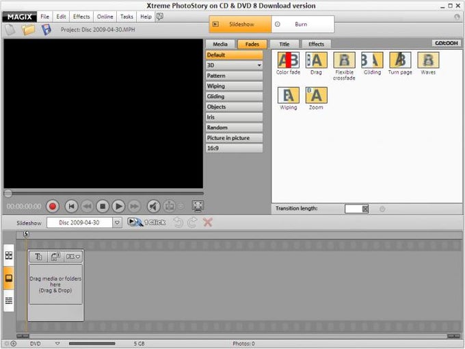Undo the last action
The height and width of the screenshot is (349, 465).
[178, 222]
